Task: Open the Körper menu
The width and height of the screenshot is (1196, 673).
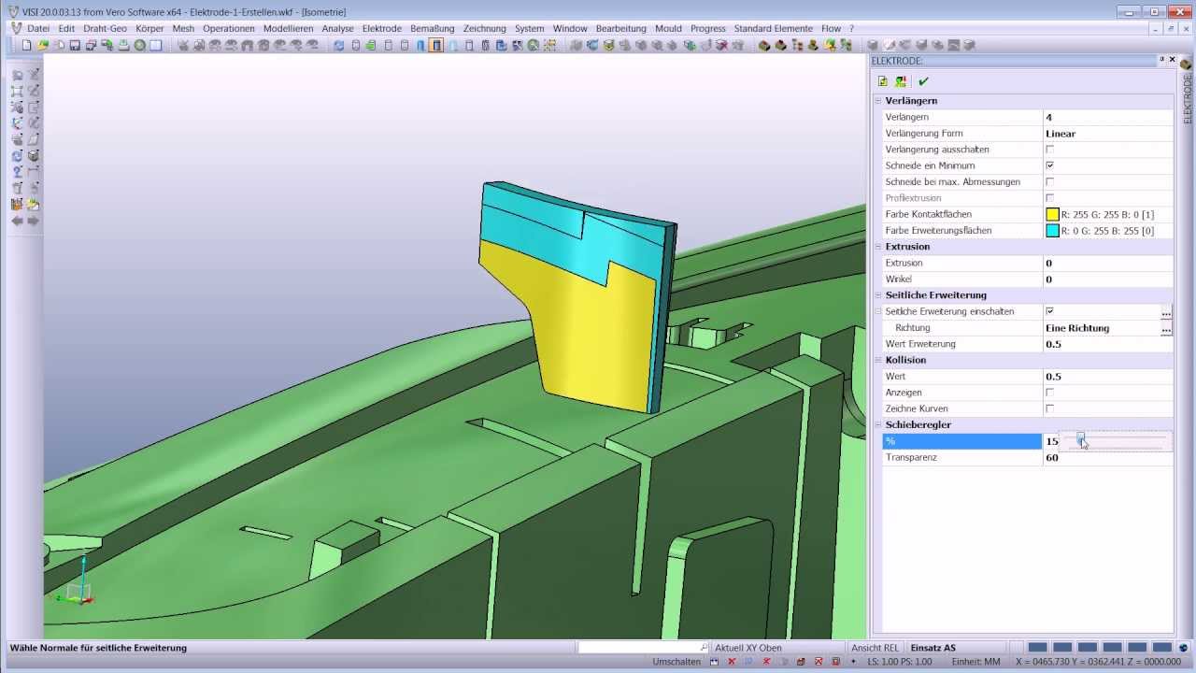Action: tap(149, 28)
